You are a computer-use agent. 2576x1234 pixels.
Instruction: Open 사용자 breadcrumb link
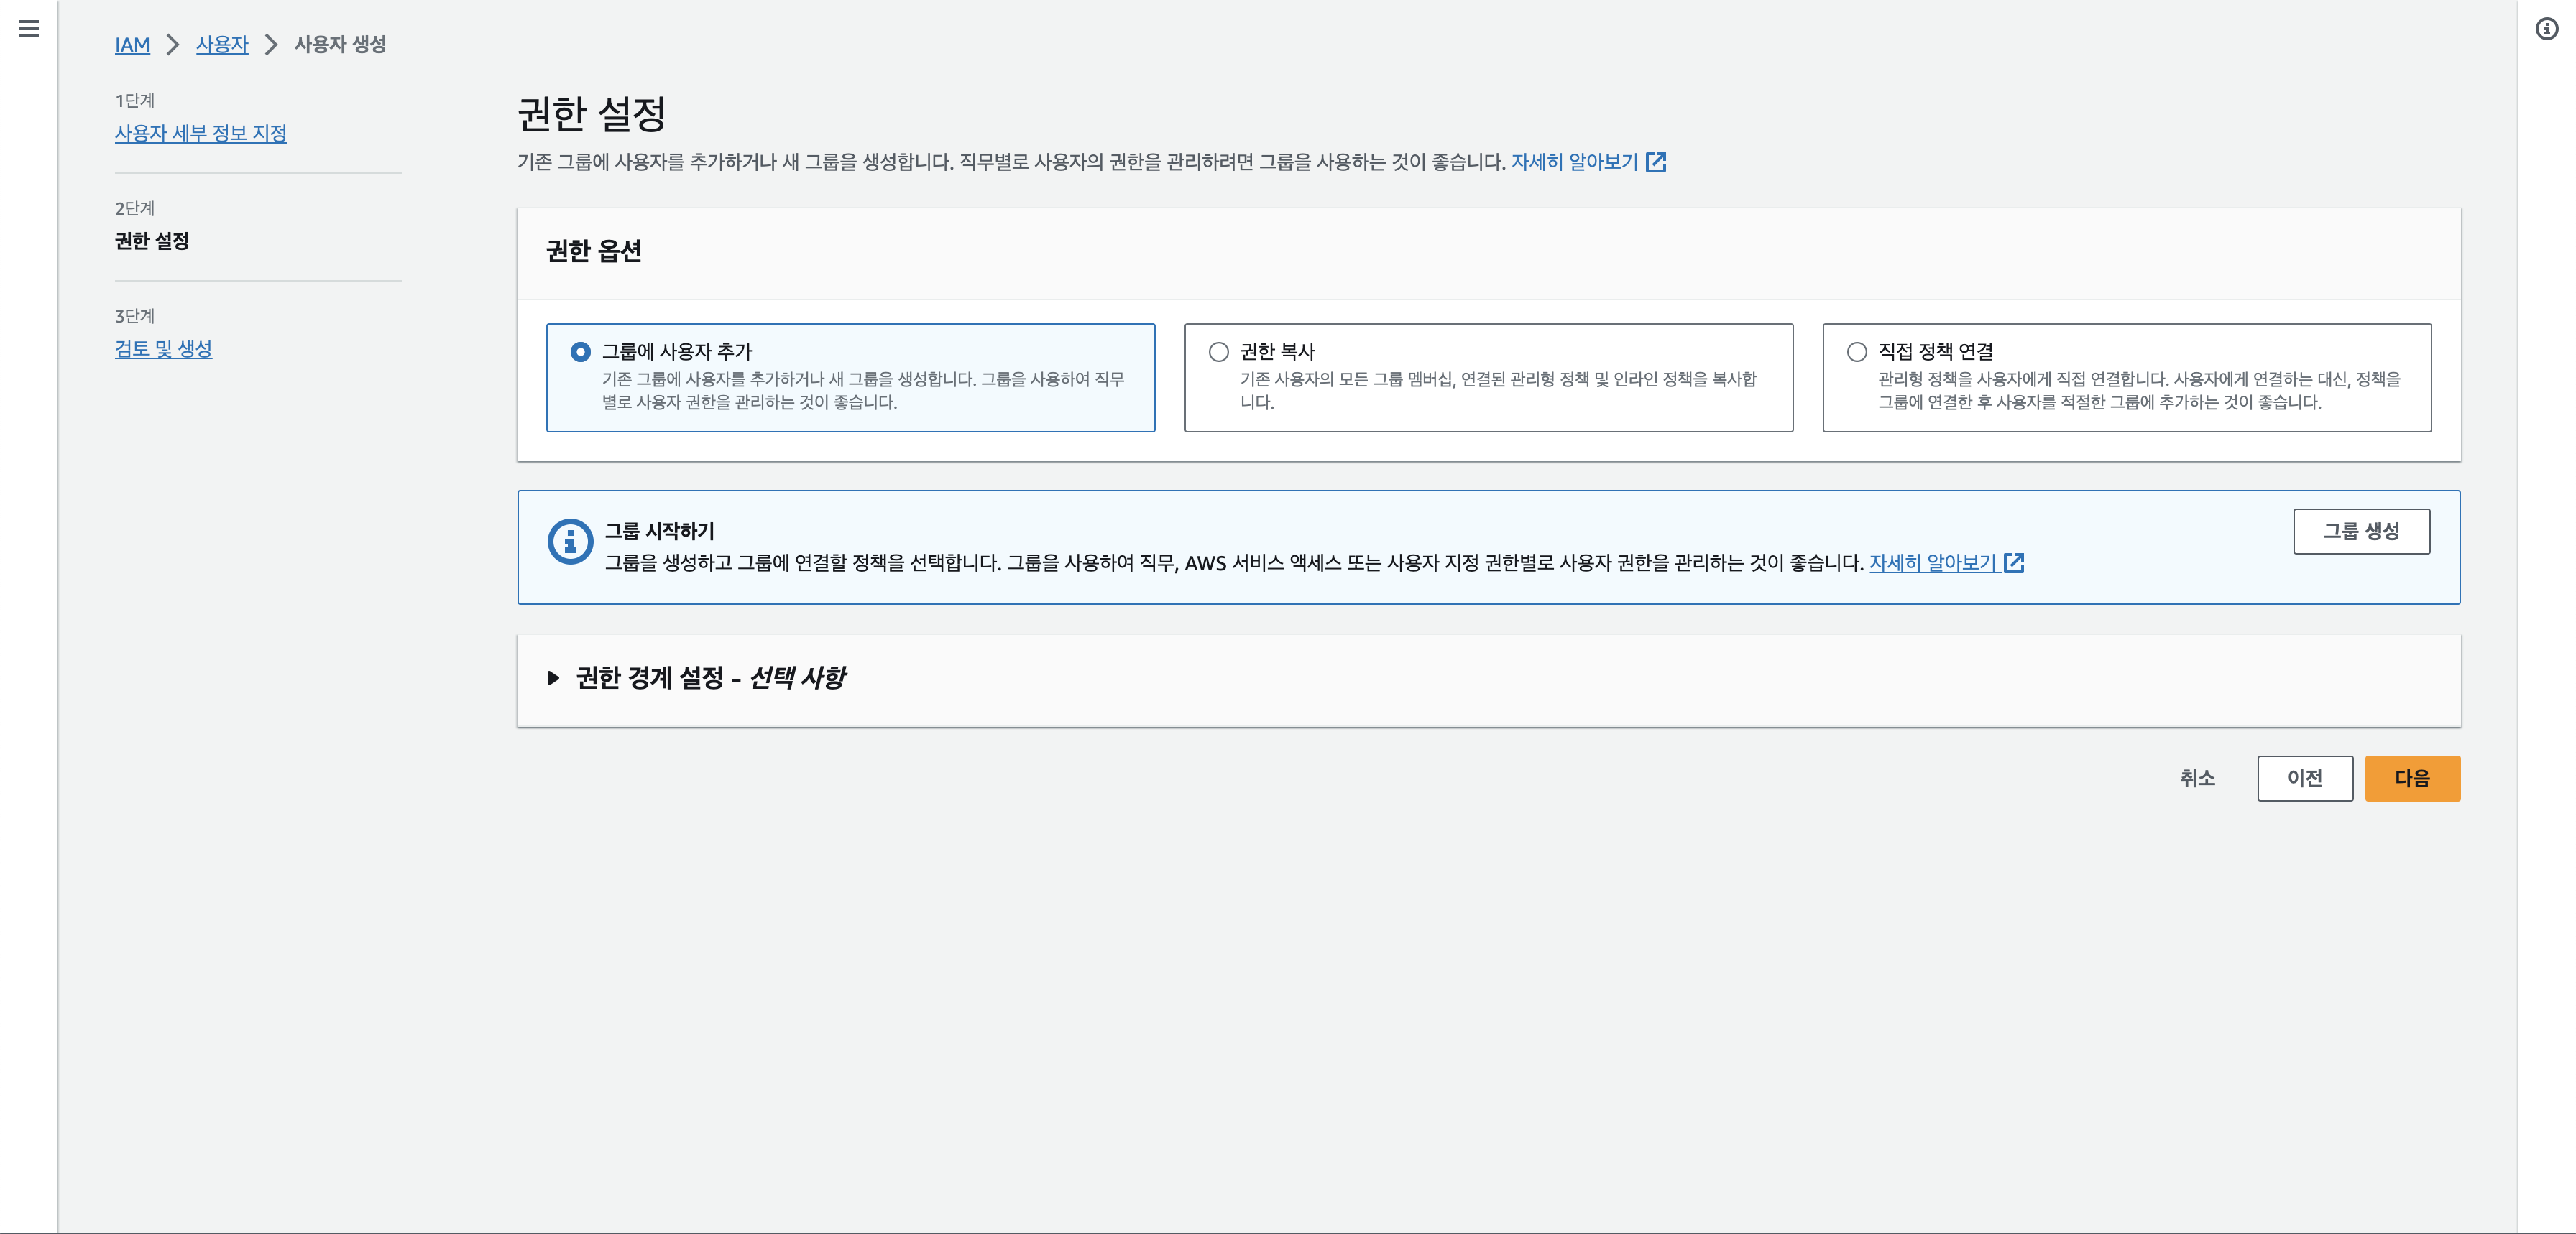221,45
